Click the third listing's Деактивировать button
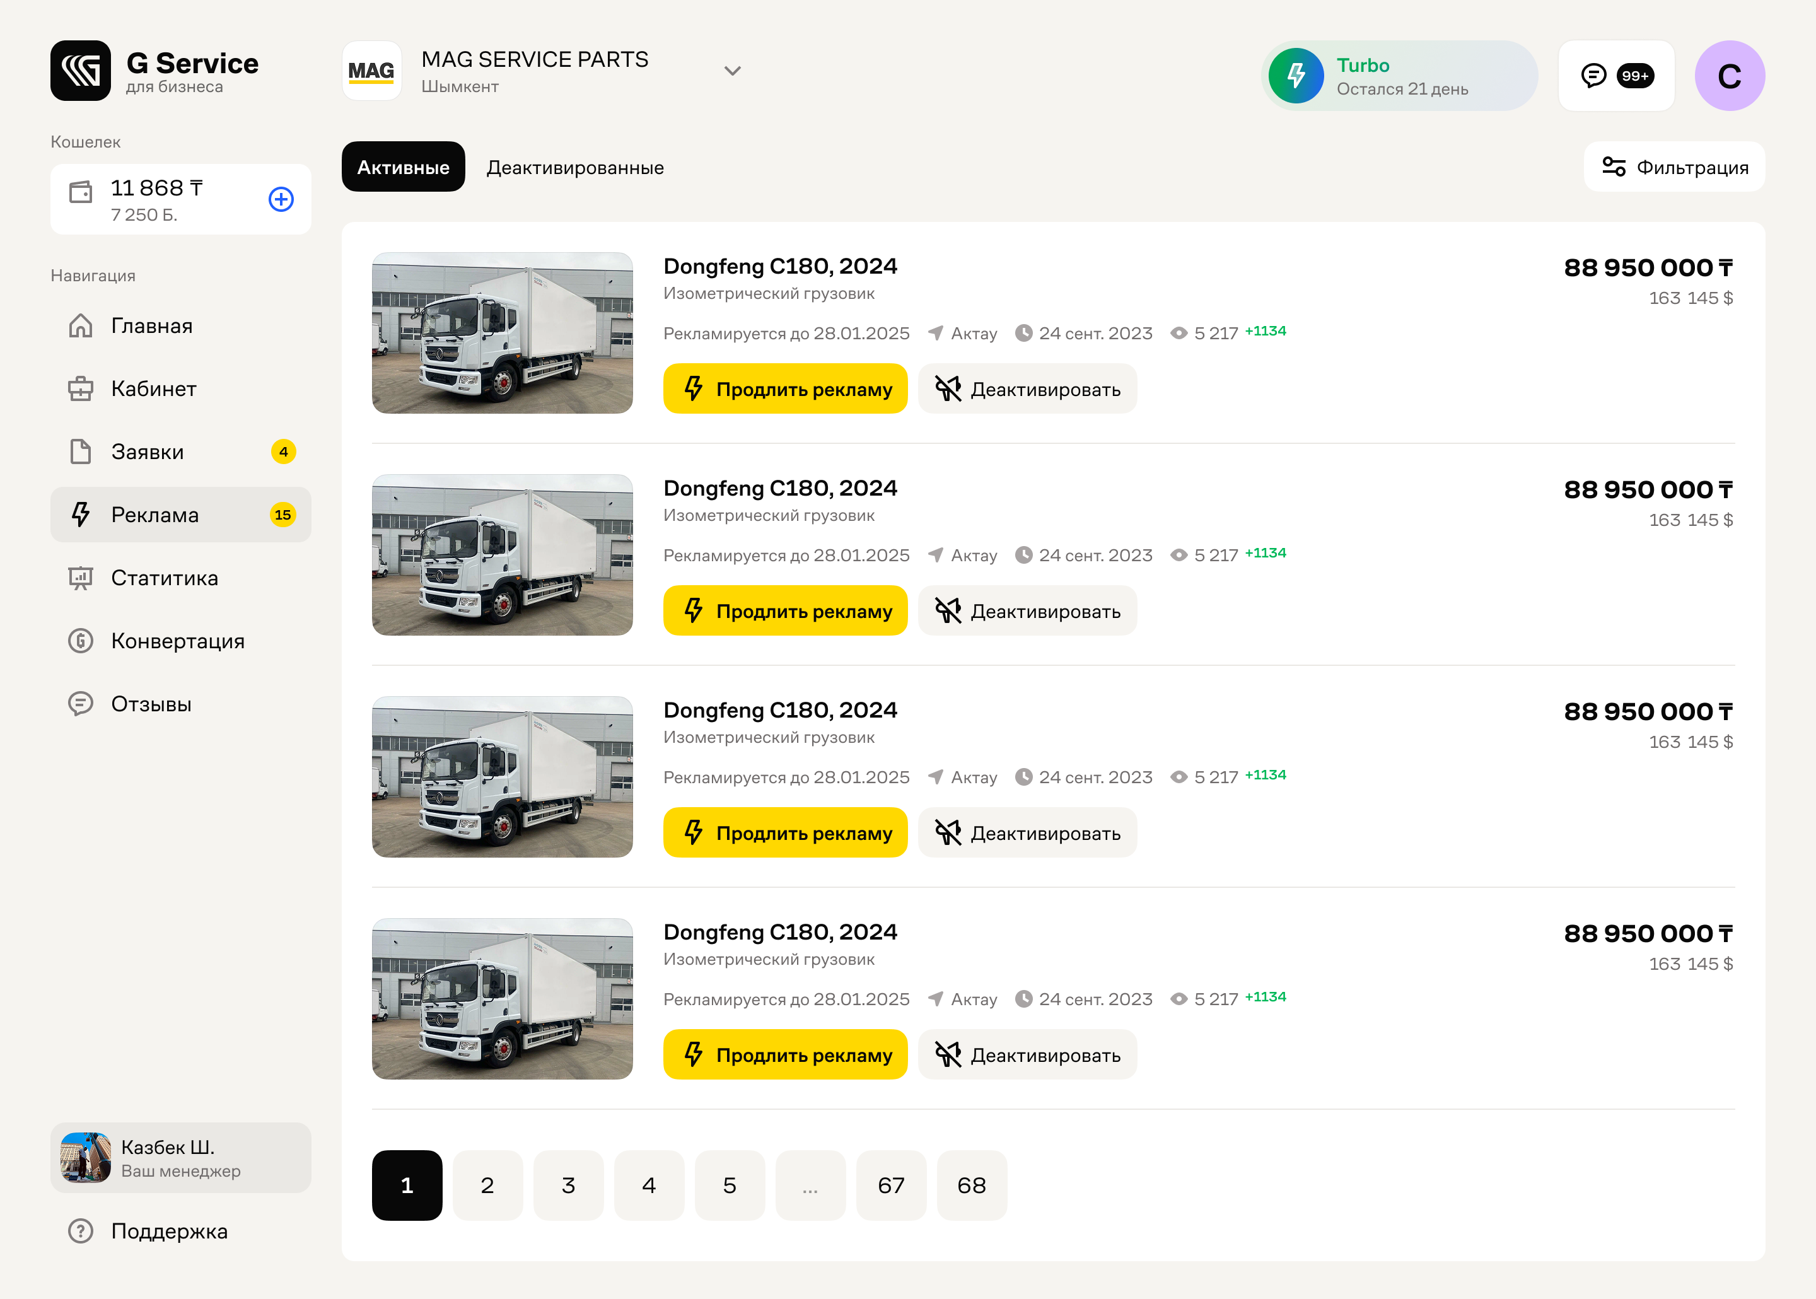 point(1028,832)
